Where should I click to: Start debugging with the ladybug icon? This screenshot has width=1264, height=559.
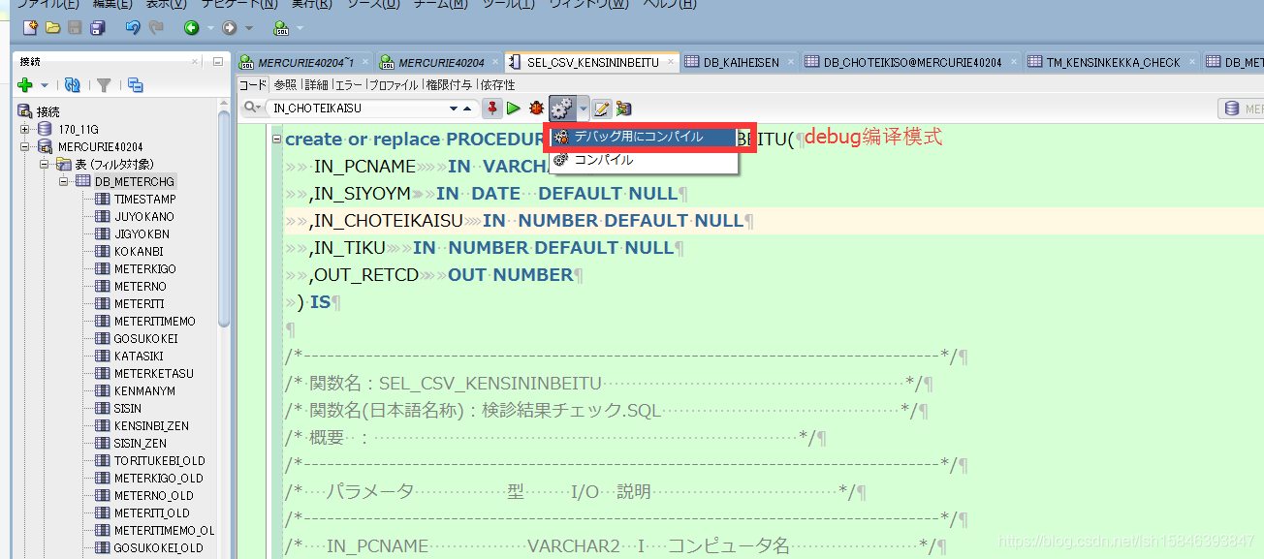tap(536, 108)
